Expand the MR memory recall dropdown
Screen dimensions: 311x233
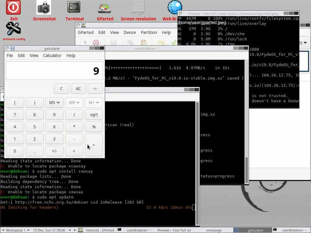(x=74, y=103)
